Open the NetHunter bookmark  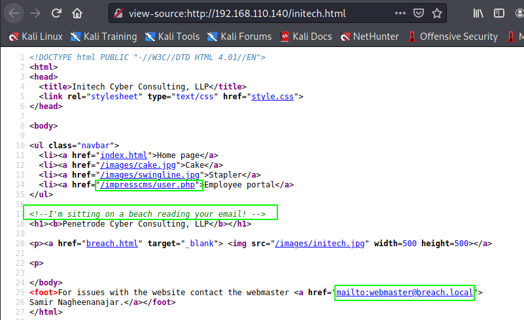[x=369, y=37]
